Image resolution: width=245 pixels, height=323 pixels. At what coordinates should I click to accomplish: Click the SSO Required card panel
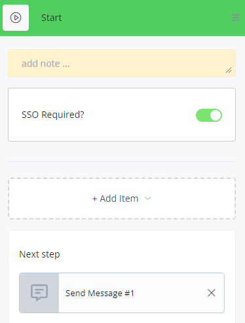tap(122, 115)
